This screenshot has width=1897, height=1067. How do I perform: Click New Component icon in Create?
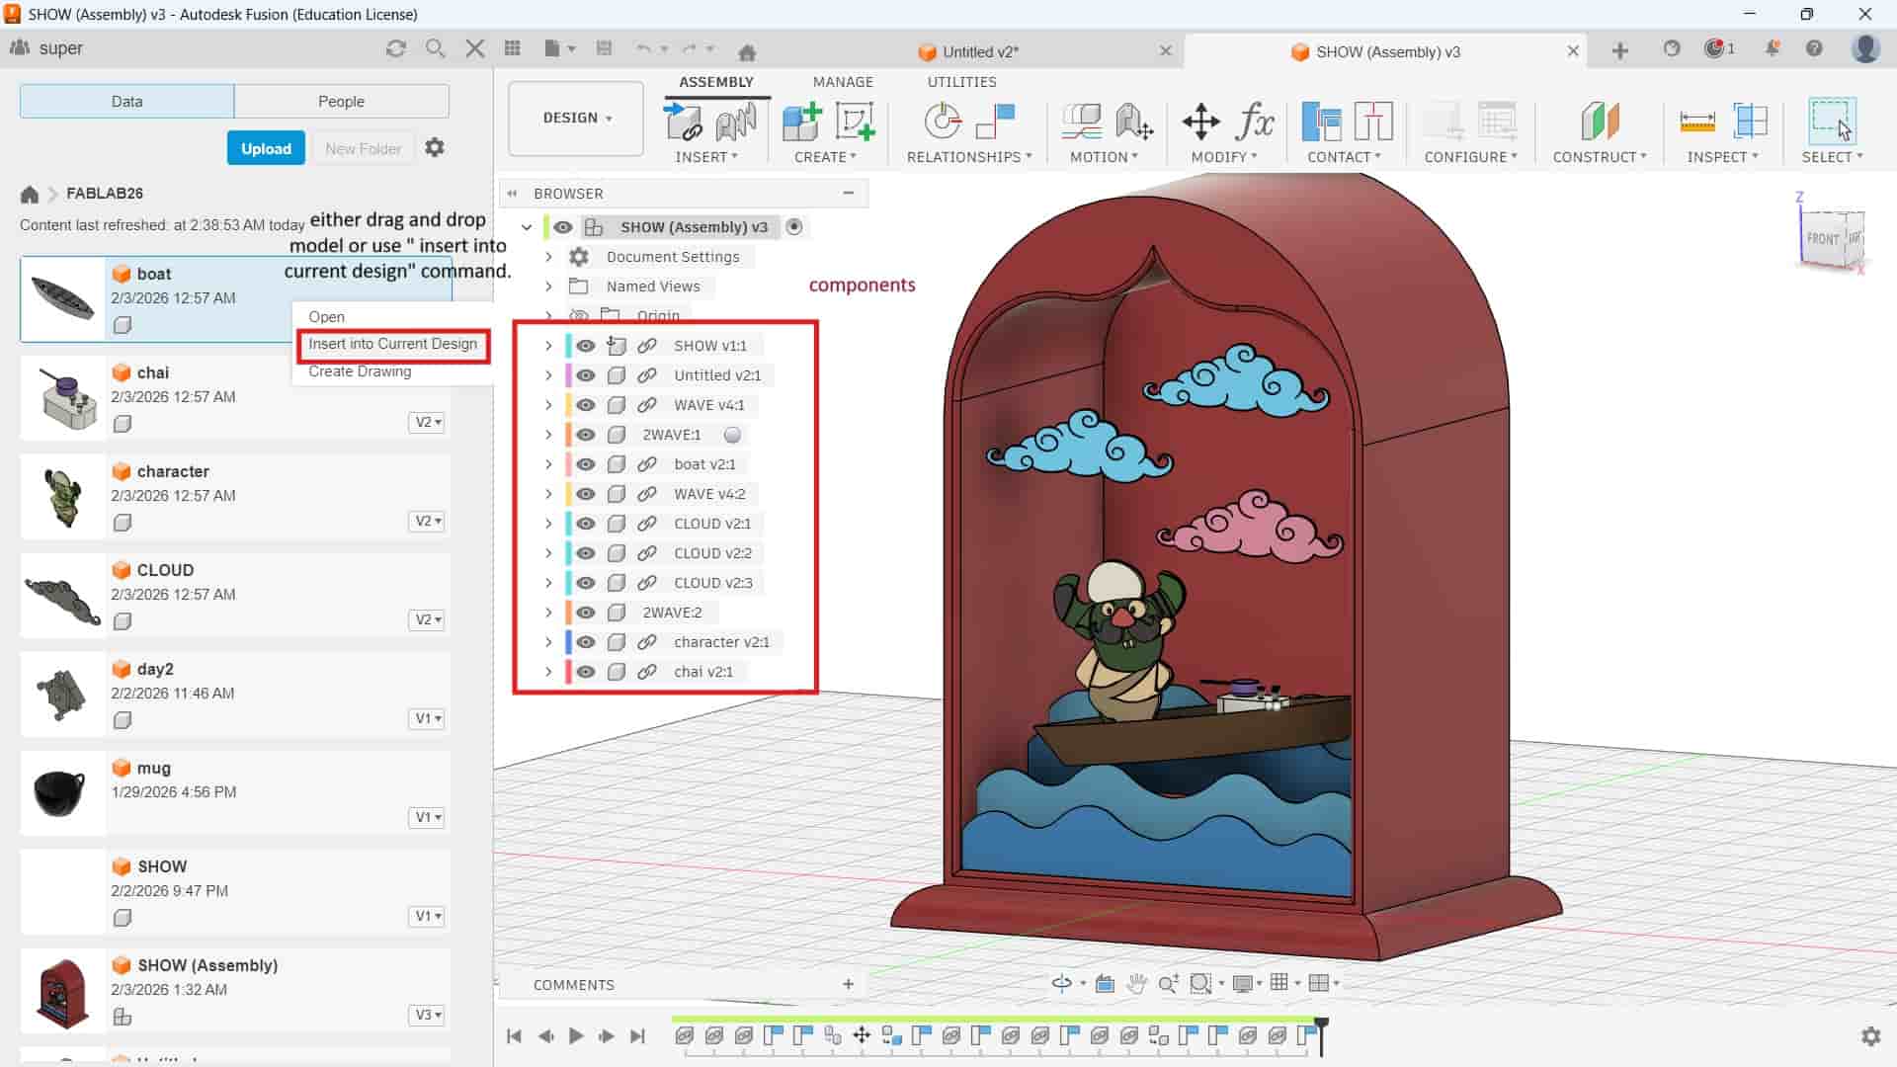click(801, 122)
